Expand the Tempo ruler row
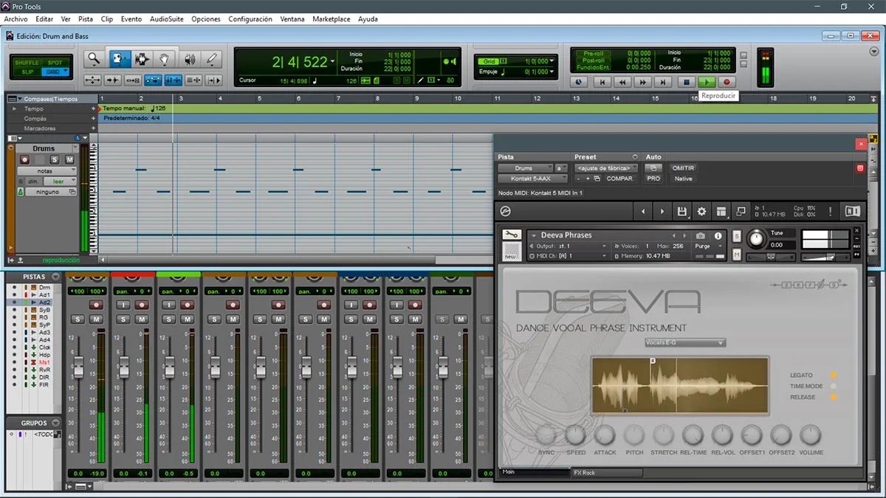The width and height of the screenshot is (886, 498). click(14, 108)
